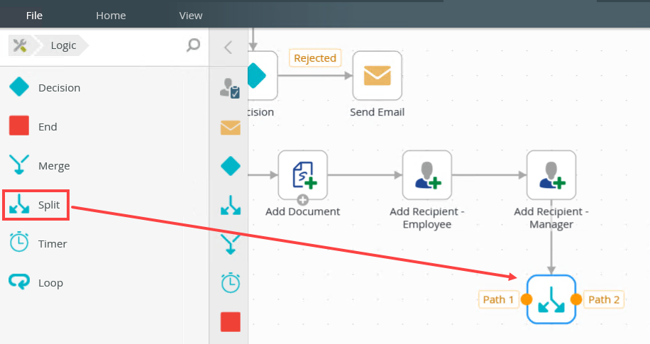Click the timer clock in favorites bar

click(231, 283)
